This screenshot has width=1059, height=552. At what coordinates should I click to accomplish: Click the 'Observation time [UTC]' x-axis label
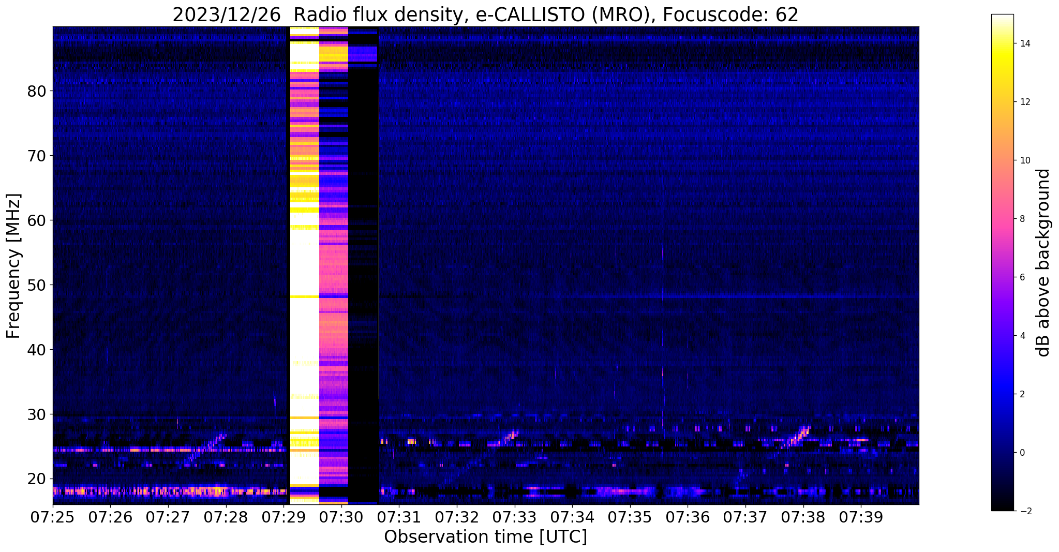(x=485, y=536)
